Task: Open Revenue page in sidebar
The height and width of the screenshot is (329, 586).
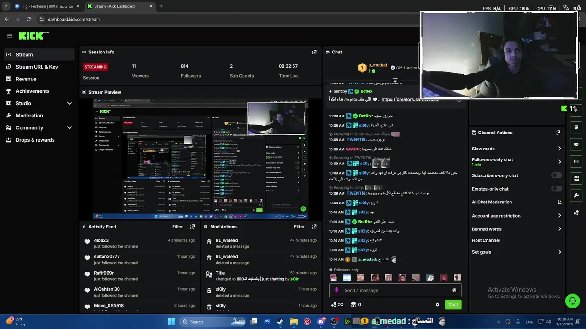Action: point(39,79)
